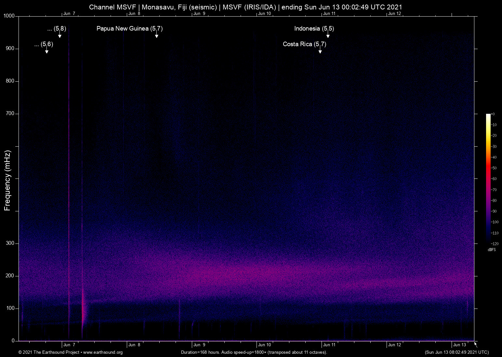Select the Indonesia (5.5) event label

(314, 29)
